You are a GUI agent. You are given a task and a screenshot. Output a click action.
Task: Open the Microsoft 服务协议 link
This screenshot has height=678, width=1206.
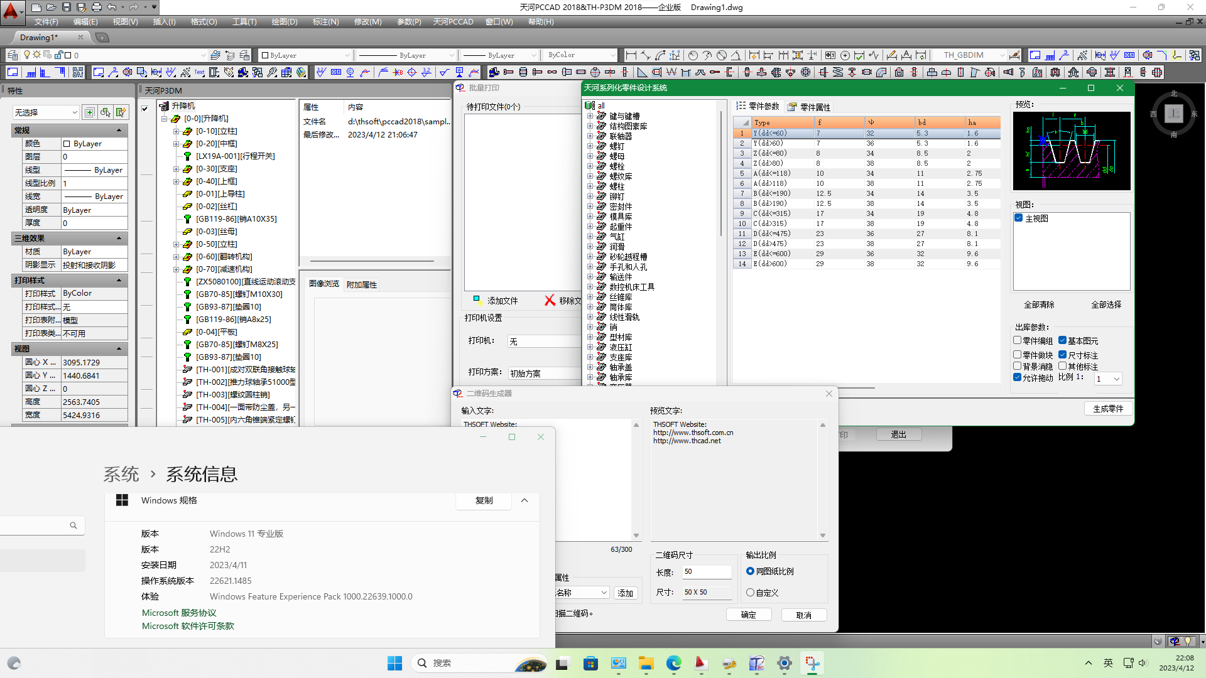tap(179, 613)
